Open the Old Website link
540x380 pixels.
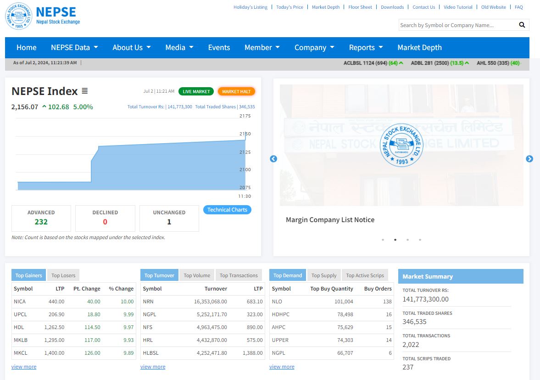point(494,7)
